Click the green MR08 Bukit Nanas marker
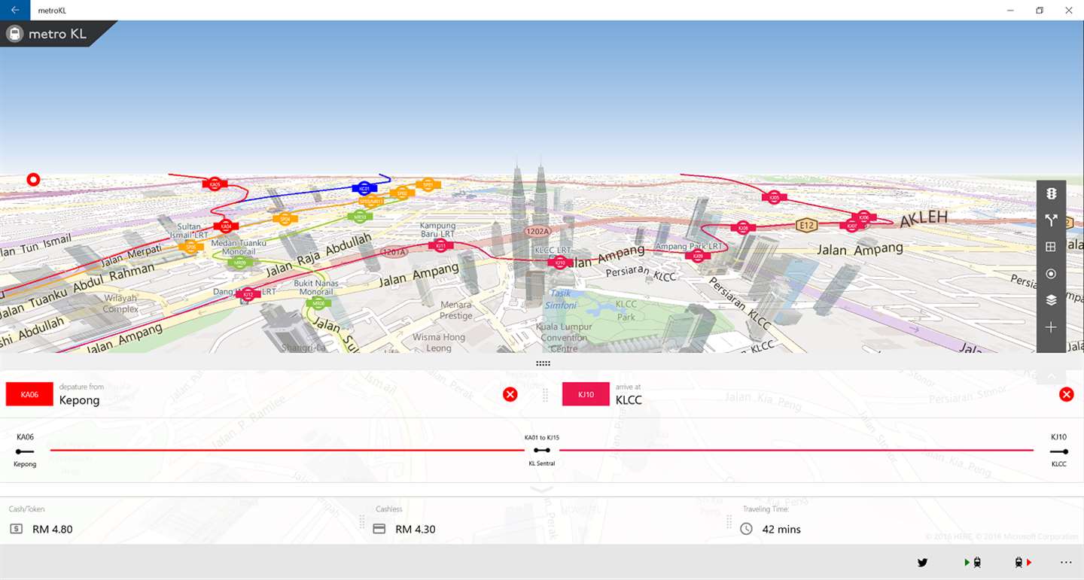Viewport: 1084px width, 580px height. (x=318, y=303)
